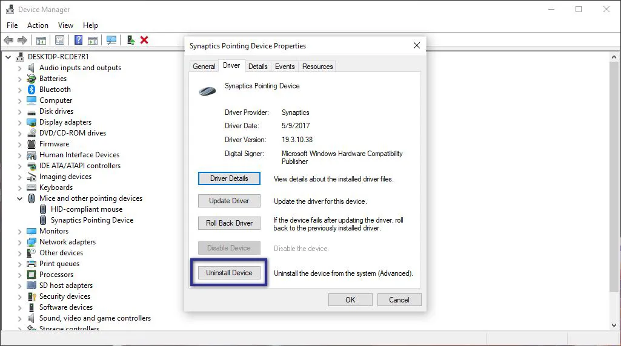Viewport: 621px width, 346px height.
Task: Click the Network adapters icon
Action: pos(32,242)
